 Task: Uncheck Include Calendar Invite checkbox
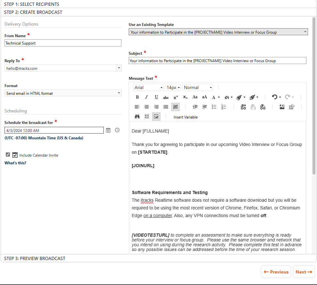pos(8,155)
